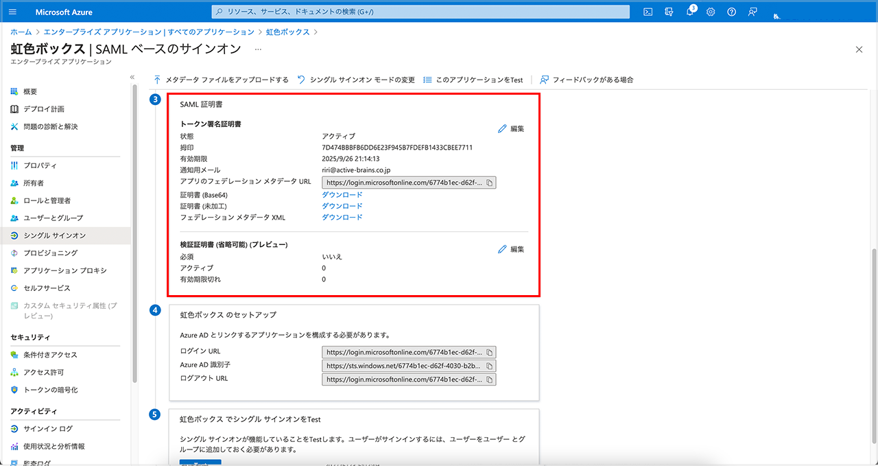Open 条件付きアクセス in the sidebar
The image size is (878, 466).
click(50, 355)
